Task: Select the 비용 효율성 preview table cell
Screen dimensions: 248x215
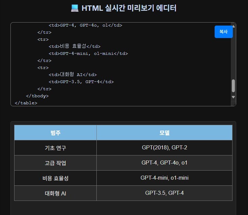Action: click(x=55, y=178)
